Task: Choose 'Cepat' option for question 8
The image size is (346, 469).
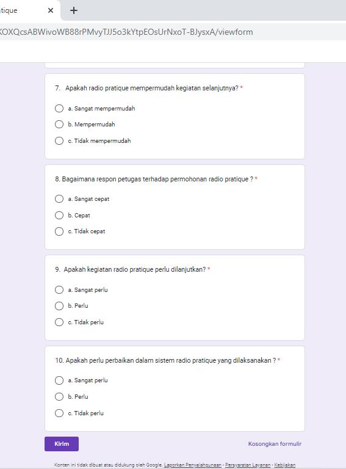Action: (x=59, y=215)
